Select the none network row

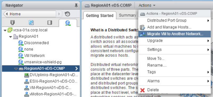41,49
